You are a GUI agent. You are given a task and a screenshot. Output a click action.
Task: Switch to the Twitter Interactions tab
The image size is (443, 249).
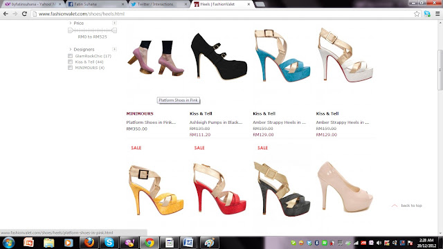[x=159, y=4]
